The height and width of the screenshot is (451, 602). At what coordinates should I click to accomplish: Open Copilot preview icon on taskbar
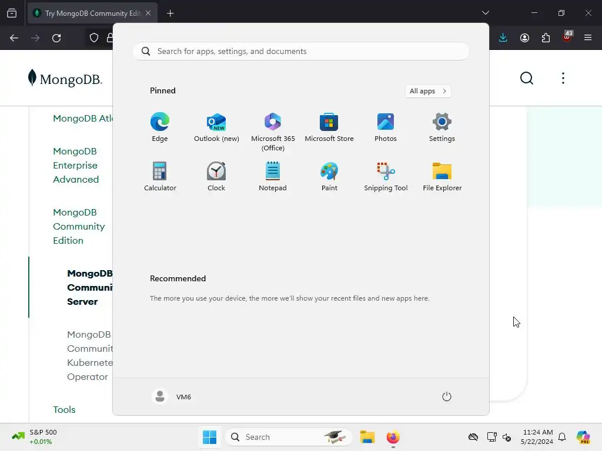pyautogui.click(x=583, y=437)
